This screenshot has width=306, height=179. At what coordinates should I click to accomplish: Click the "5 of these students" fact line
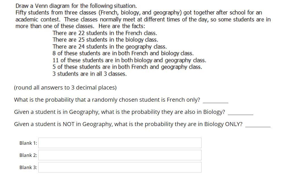(x=127, y=67)
